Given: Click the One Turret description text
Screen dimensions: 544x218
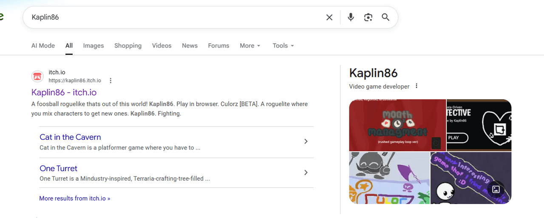Looking at the screenshot, I should 125,179.
